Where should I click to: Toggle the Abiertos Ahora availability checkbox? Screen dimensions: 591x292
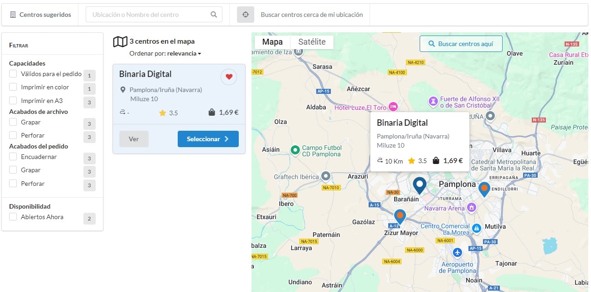pyautogui.click(x=13, y=217)
